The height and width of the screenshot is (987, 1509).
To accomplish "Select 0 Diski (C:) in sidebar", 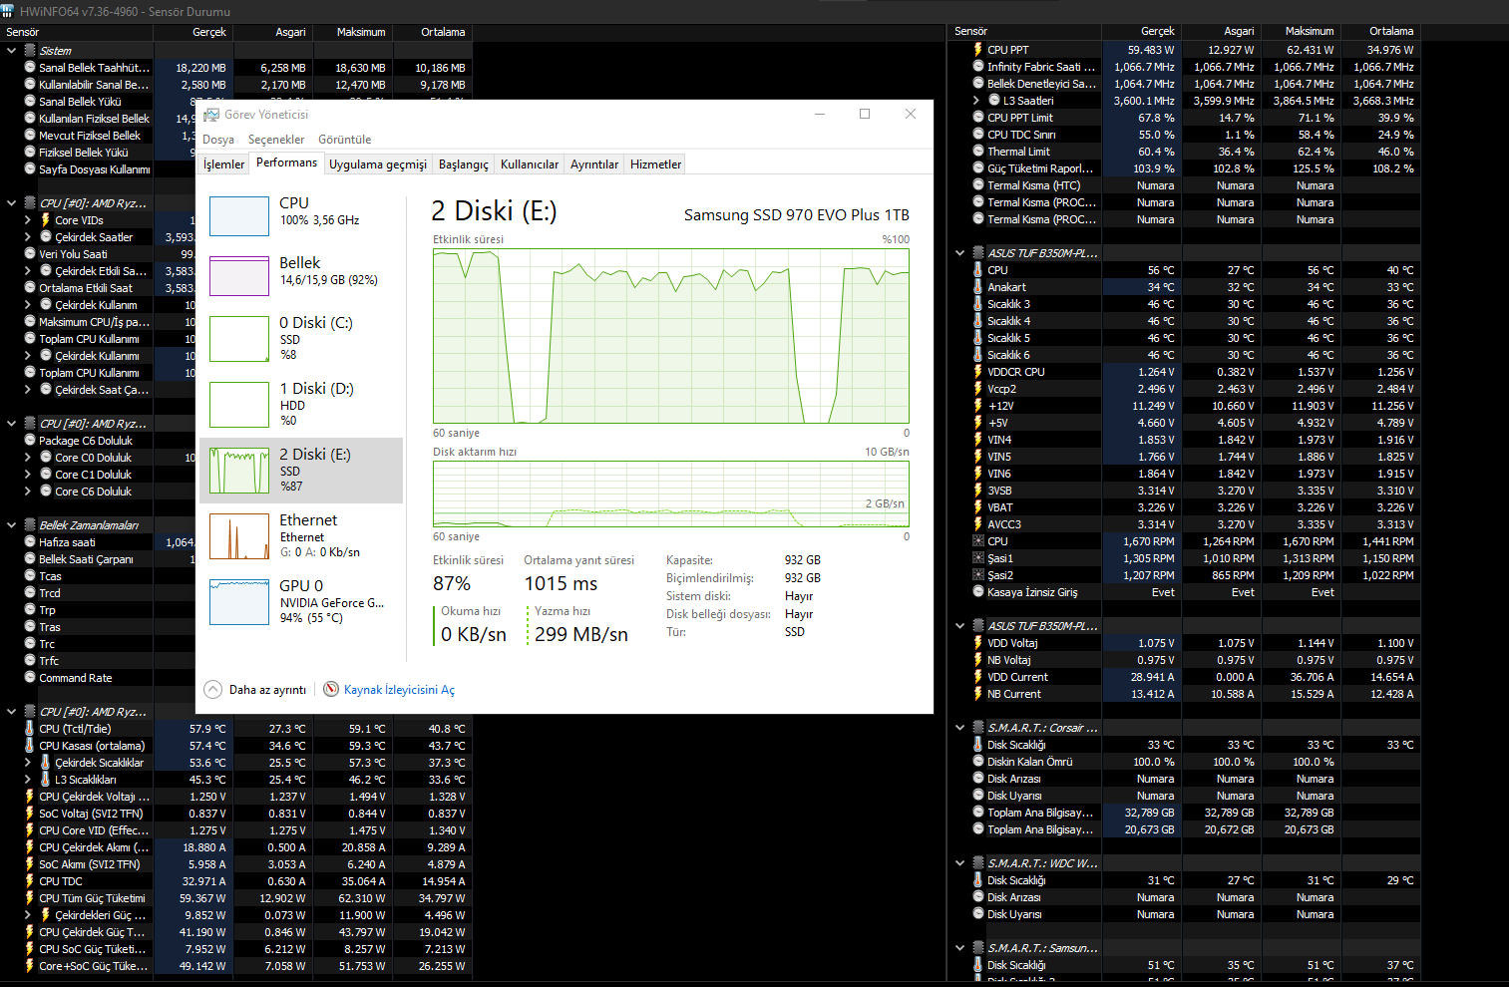I will (301, 338).
